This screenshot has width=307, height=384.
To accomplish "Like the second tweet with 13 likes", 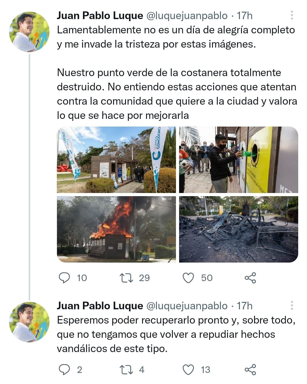I will [x=188, y=369].
